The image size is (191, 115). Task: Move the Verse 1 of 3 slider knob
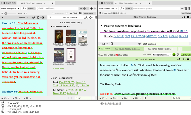click(6, 13)
